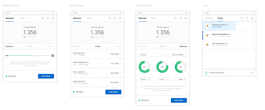Switch to Tasks tab in Resources window
This screenshot has width=265, height=110.
[22, 18]
